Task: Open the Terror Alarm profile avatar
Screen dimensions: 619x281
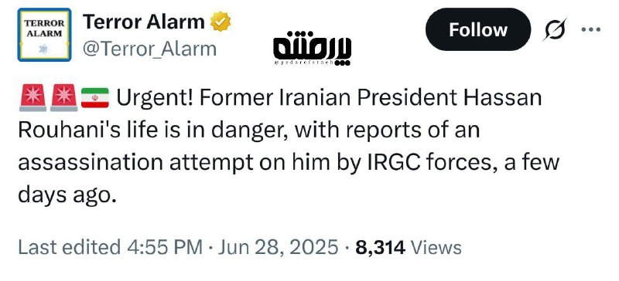Action: tap(44, 35)
